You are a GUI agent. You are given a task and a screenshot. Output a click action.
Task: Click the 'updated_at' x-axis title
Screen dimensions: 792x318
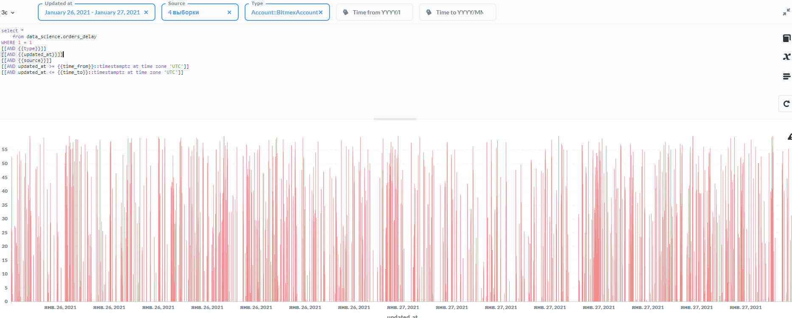(x=402, y=316)
